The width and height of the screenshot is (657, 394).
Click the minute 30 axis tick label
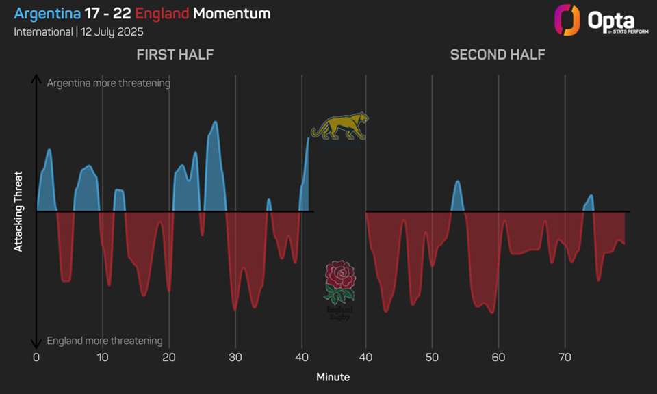coord(235,357)
